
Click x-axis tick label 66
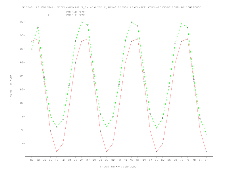click(x=169, y=160)
